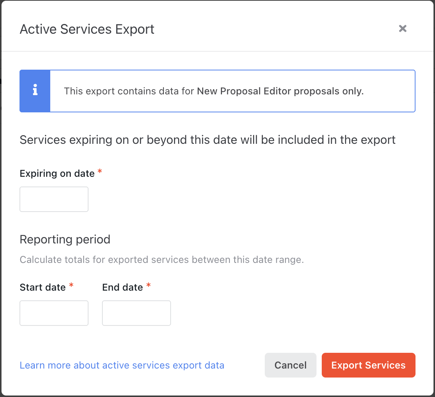Click the Active Services Export title
Viewport: 435px width, 397px height.
(x=87, y=29)
